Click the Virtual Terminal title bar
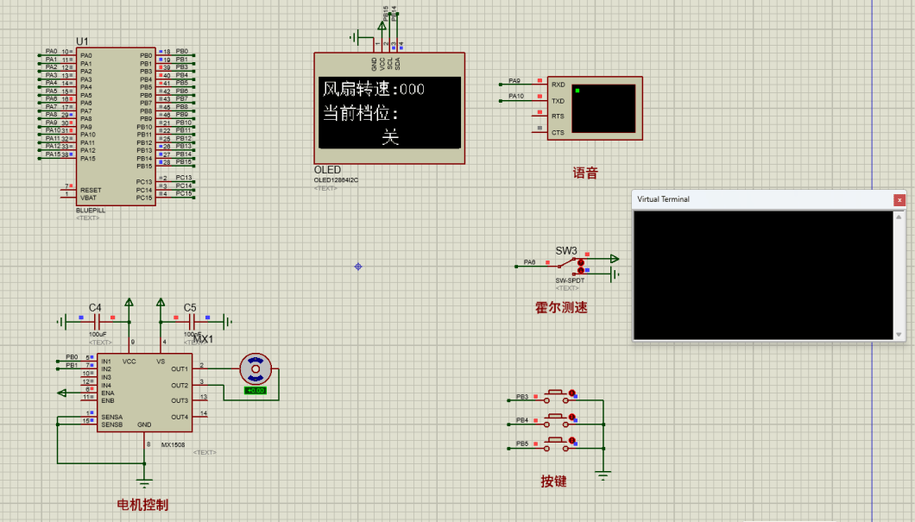 pos(760,199)
